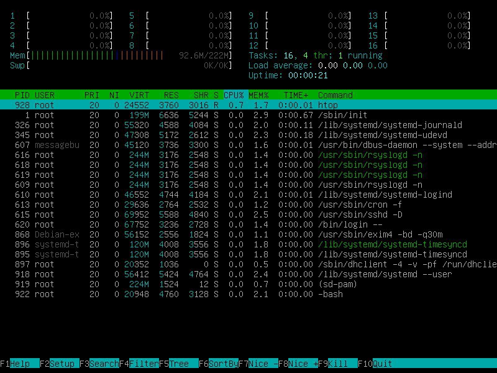Select the /usr/sbin/cron -f row
Screen dimensions: 497x373
[248, 205]
